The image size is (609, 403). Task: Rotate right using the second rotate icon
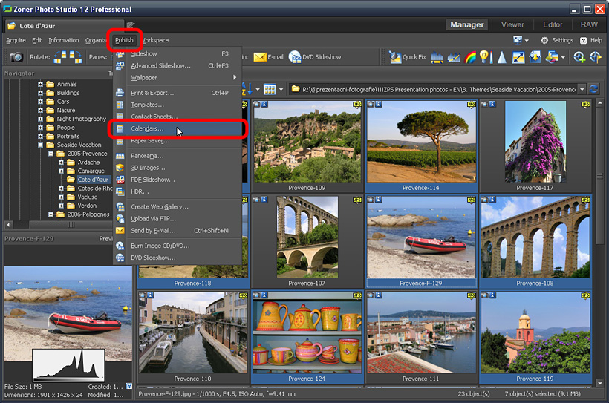(x=76, y=57)
